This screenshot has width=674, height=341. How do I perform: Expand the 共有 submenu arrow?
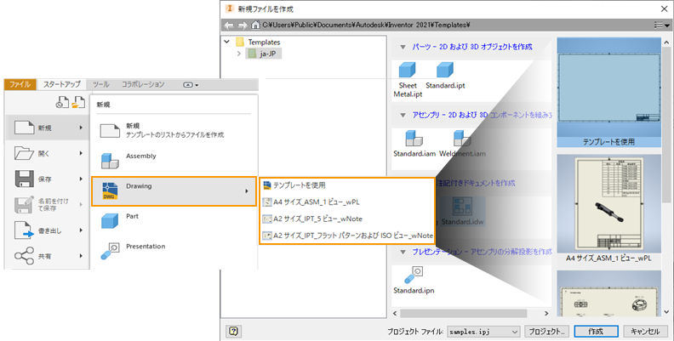coord(81,257)
